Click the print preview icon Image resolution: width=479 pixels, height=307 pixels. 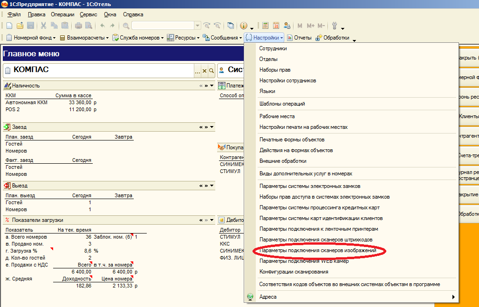coord(89,26)
